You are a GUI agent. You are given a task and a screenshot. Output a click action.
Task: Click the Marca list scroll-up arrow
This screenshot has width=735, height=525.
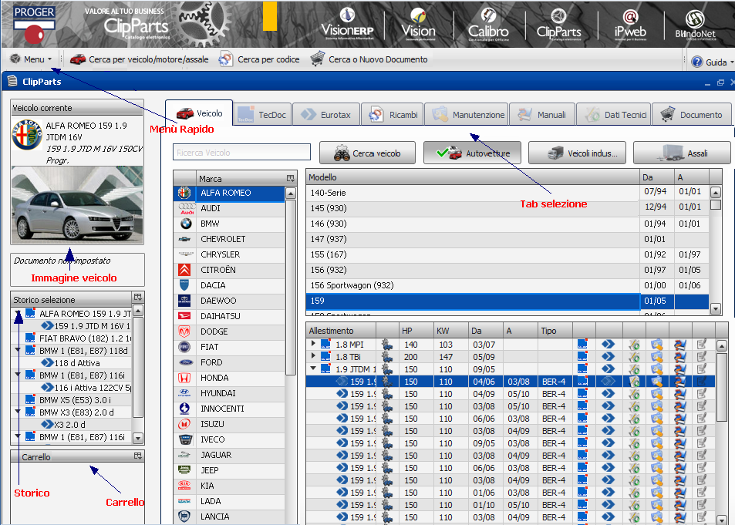click(x=291, y=193)
